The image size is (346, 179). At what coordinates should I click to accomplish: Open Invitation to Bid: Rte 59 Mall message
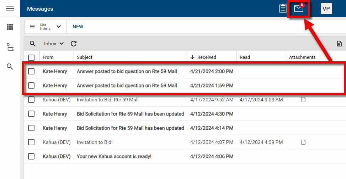click(108, 100)
